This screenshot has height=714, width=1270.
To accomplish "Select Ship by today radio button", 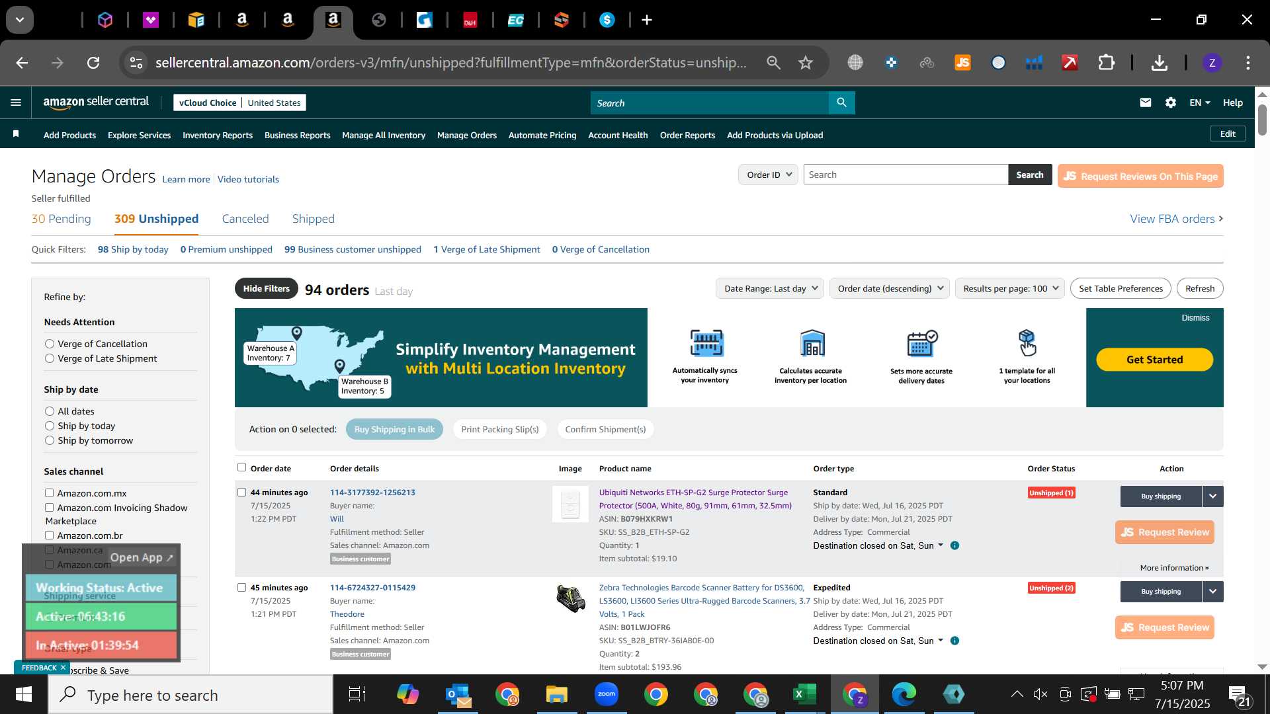I will pos(50,426).
